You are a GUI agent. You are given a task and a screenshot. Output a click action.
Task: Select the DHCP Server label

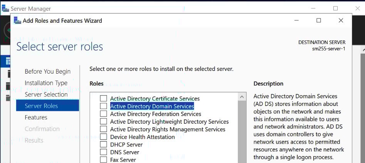click(x=126, y=145)
